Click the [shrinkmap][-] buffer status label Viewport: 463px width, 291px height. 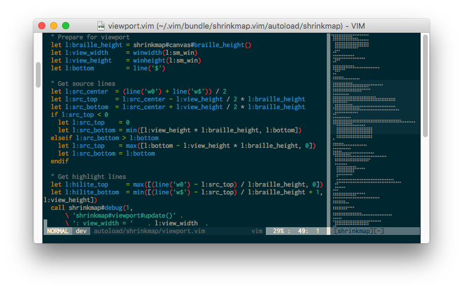[359, 231]
